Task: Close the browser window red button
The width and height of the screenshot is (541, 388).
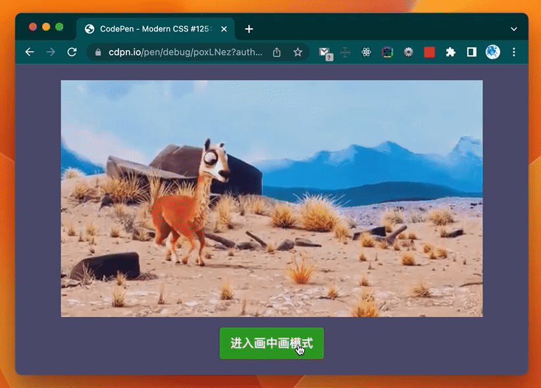Action: point(33,27)
